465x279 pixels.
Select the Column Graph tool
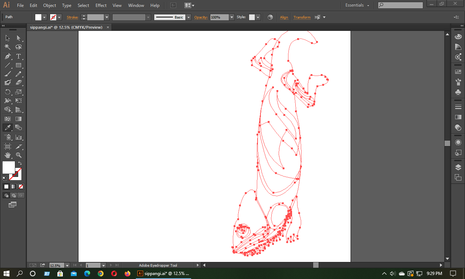point(19,137)
